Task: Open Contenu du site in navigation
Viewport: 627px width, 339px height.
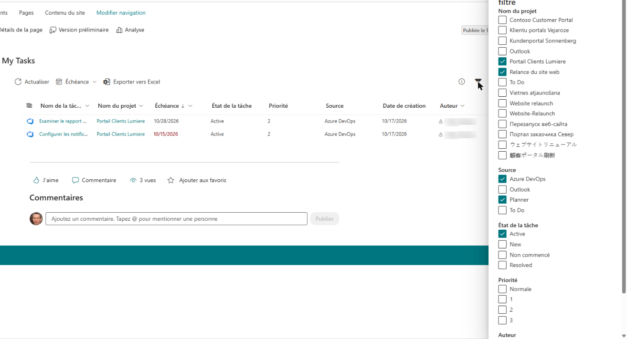Action: pos(65,13)
